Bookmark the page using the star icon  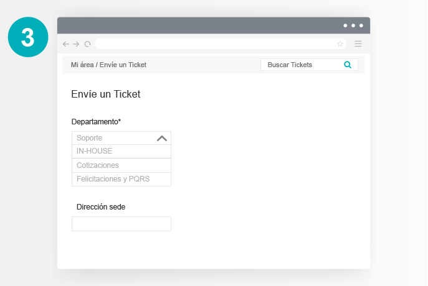click(340, 44)
